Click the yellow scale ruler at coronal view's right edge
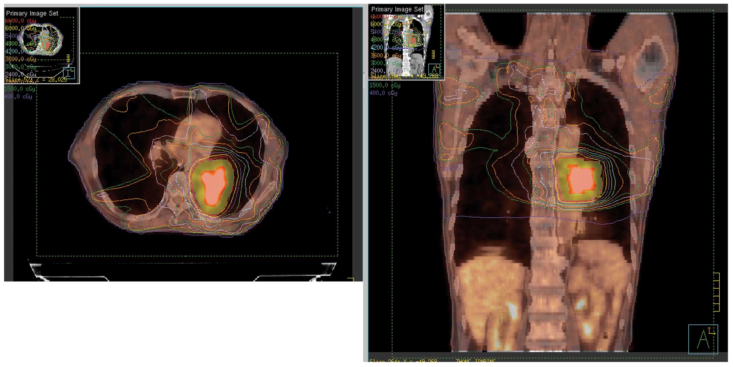This screenshot has height=367, width=733. point(716,292)
